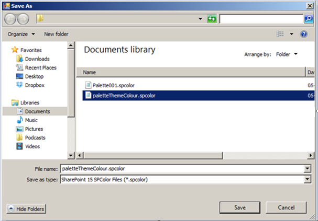This screenshot has width=318, height=221.
Task: Click navigation pane scroll up arrow
Action: (71, 45)
